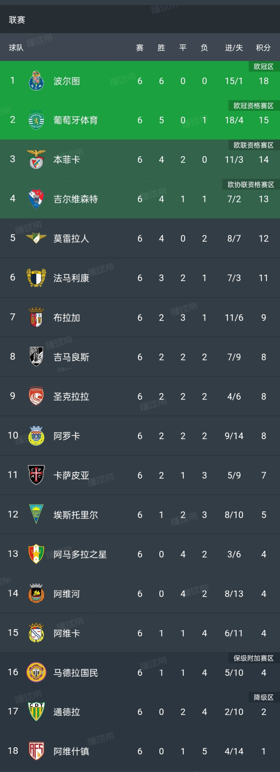The image size is (280, 772).
Task: Open the Moreirense winged crest icon
Action: click(36, 238)
